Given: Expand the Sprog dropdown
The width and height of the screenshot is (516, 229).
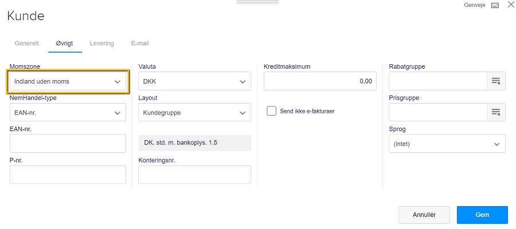Looking at the screenshot, I should click(447, 144).
